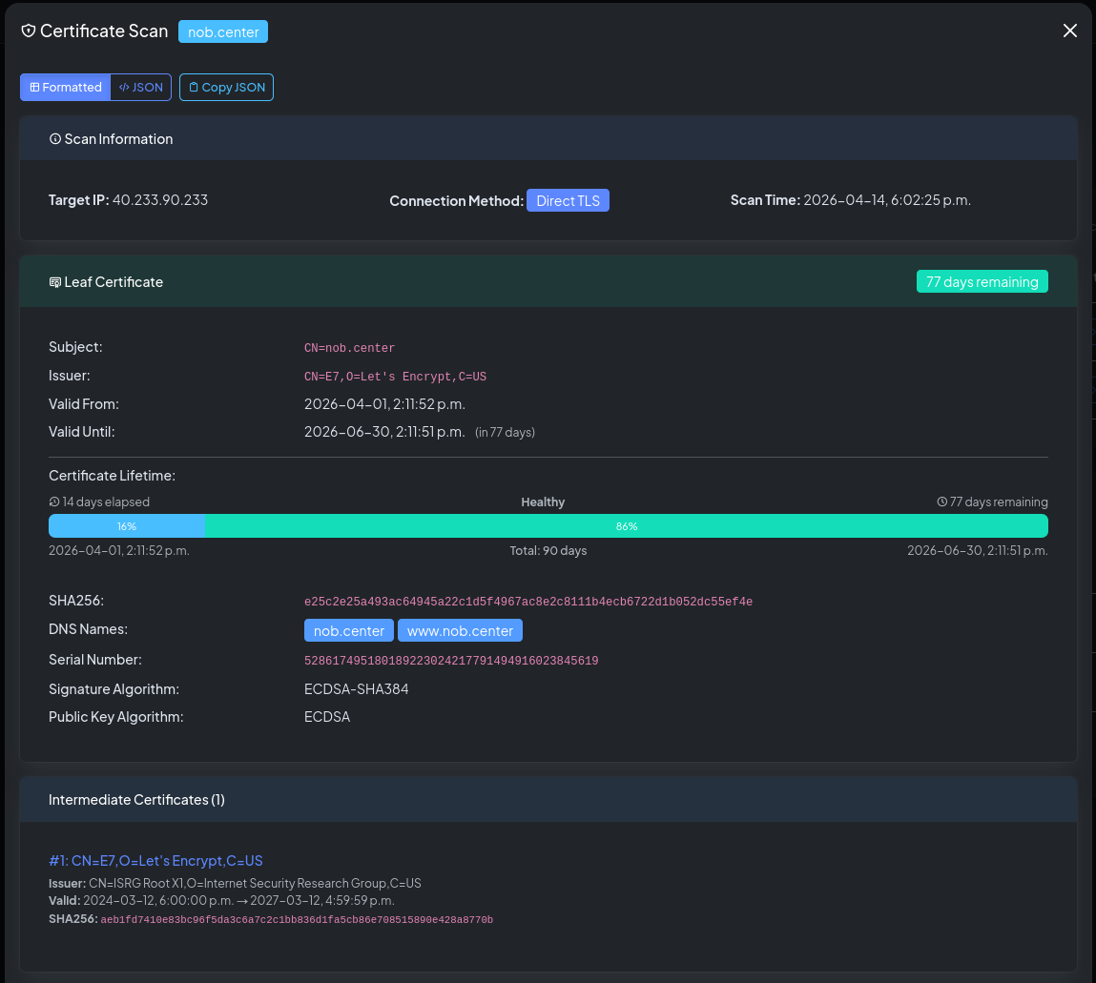The image size is (1096, 983).
Task: Click the Leaf Certificate section header title
Action: point(114,281)
